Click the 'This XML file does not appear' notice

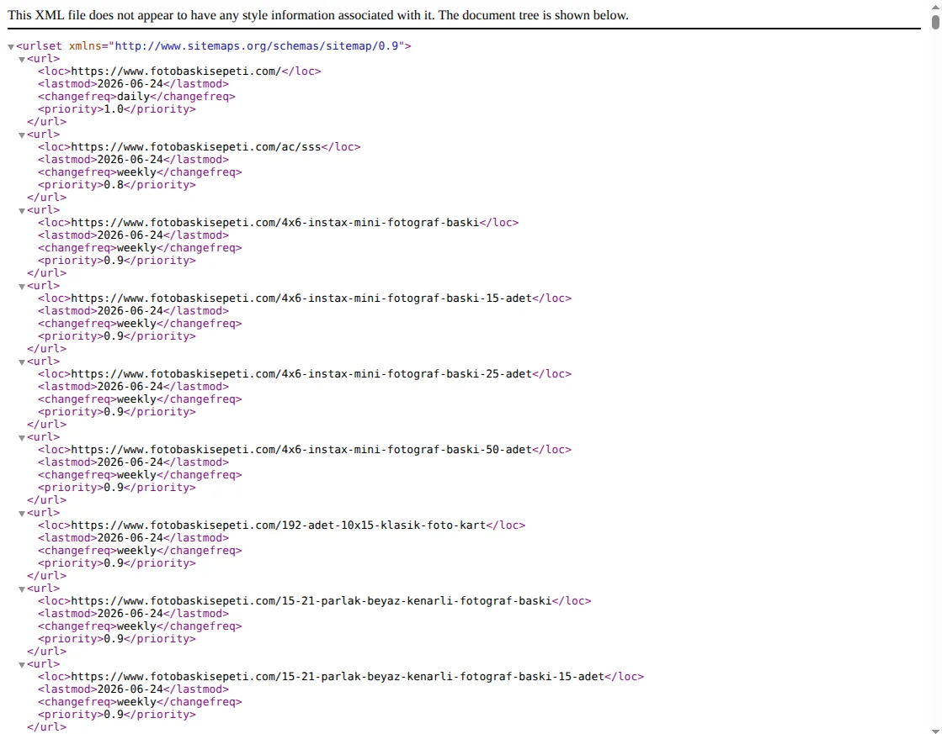coord(318,15)
